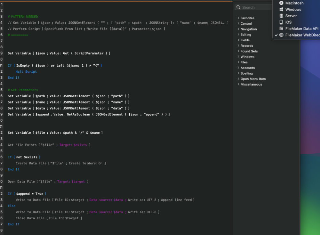Choose Server from compatibility menu
320x235 pixels.
(x=291, y=16)
